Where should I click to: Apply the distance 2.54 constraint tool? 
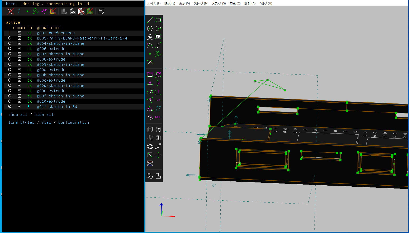150,75
